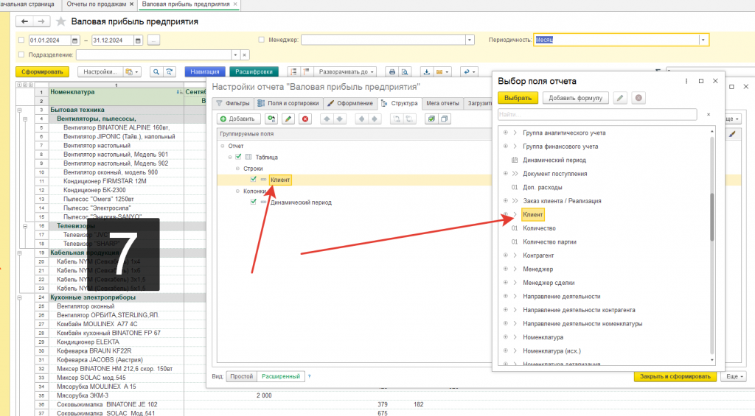Open calendar for end date 31.12.2024
Viewport: 755px width, 416px height.
pyautogui.click(x=138, y=40)
